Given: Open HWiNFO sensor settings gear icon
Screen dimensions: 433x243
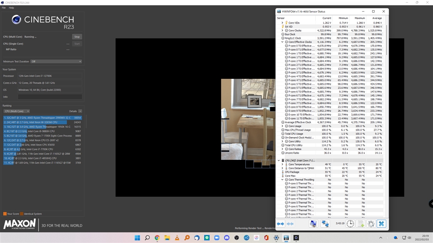Looking at the screenshot, I should [371, 224].
